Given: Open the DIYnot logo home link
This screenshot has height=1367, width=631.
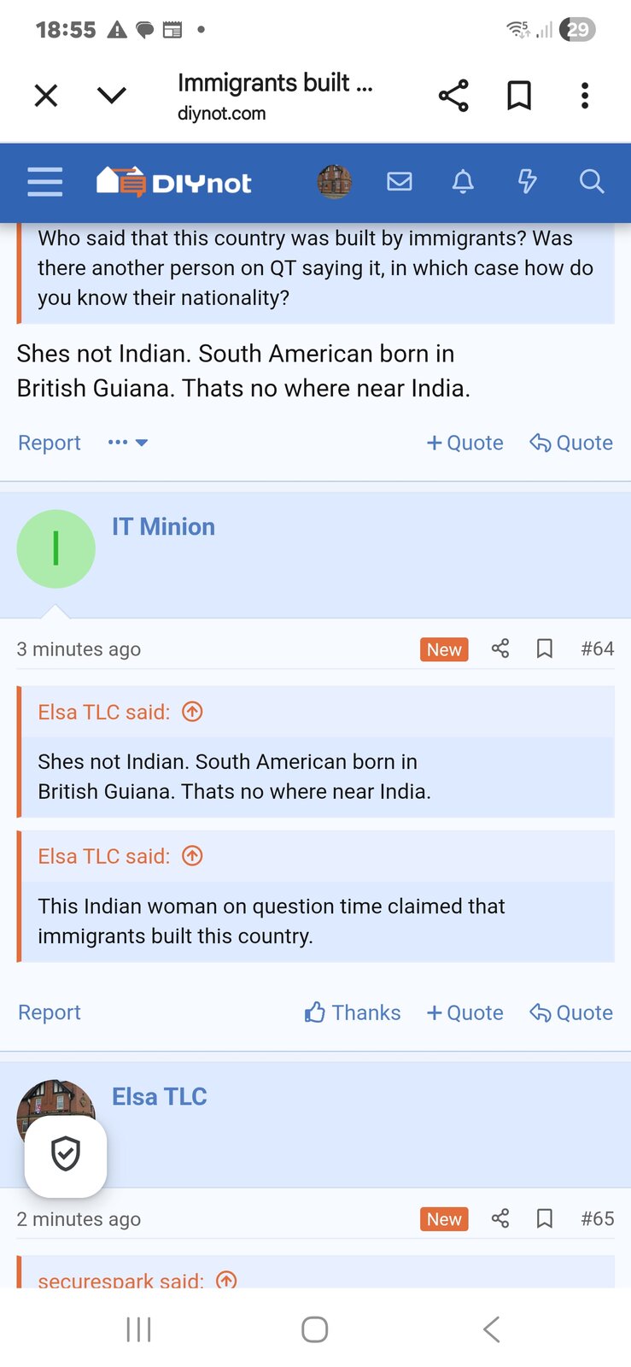Looking at the screenshot, I should [x=174, y=182].
